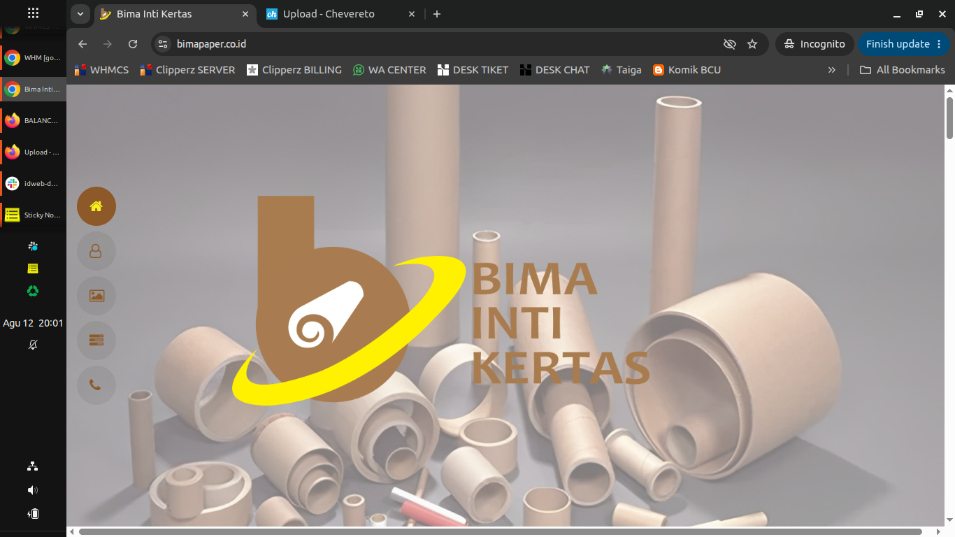Open the contact section via the phone icon
Image resolution: width=955 pixels, height=537 pixels.
click(x=96, y=385)
